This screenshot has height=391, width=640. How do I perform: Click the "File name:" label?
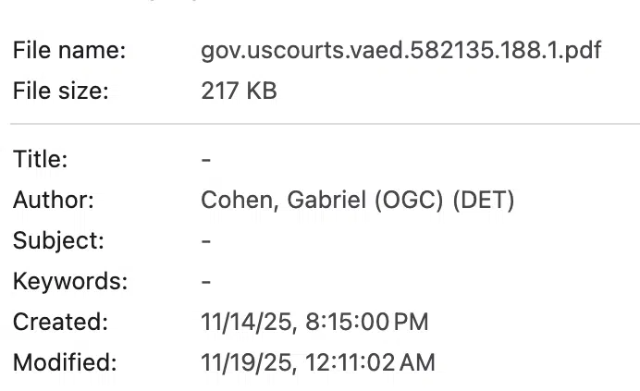point(69,50)
